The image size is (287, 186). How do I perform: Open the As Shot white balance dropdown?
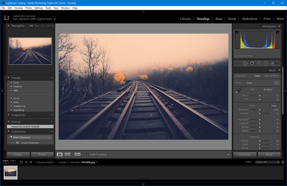click(268, 89)
